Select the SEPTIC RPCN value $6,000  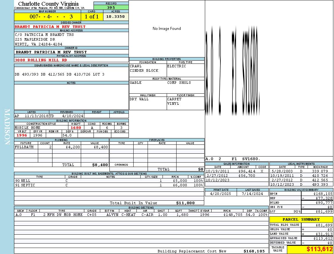click(180, 185)
